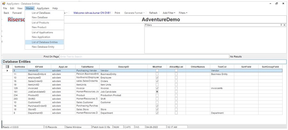
Task: Select SortIndex cell showing 234
Action: [x=20, y=95]
